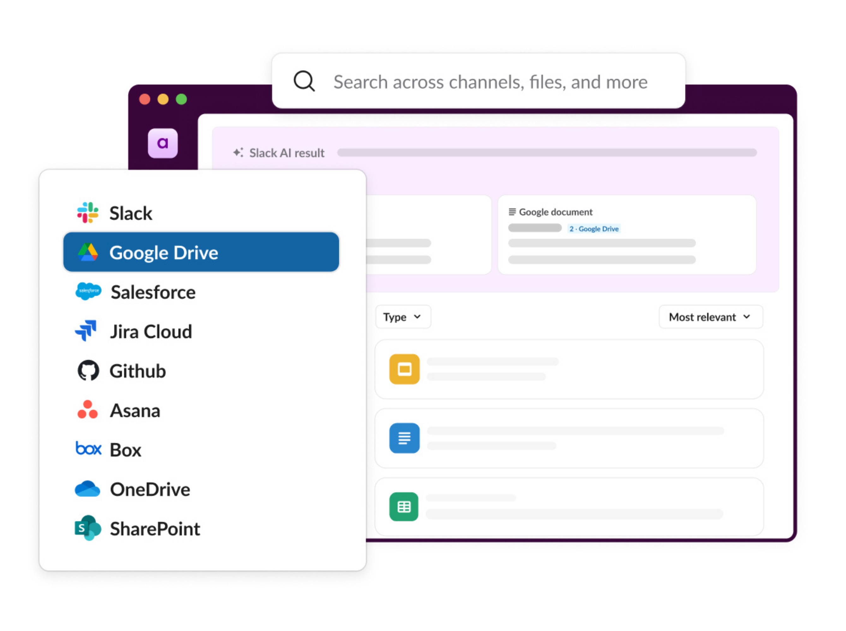Click the Google document lines icon
The height and width of the screenshot is (631, 846).
point(512,212)
